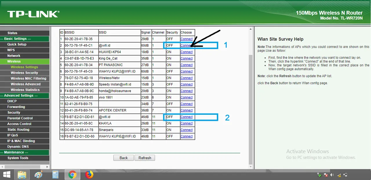Open Wireless MAC Filtering submenu
The height and width of the screenshot is (180, 371).
pyautogui.click(x=28, y=78)
